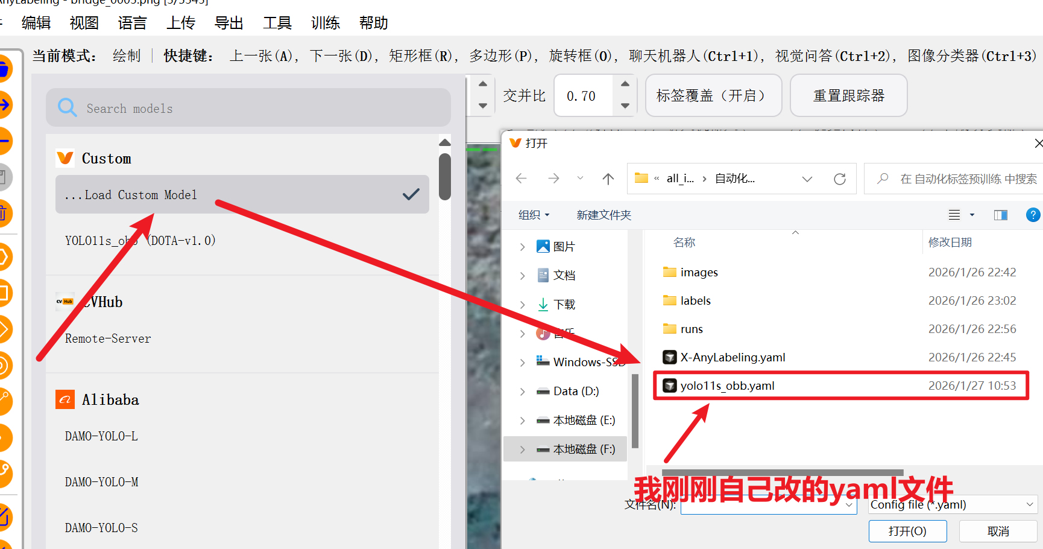Go forward in the file dialog
The width and height of the screenshot is (1043, 549).
pos(553,179)
